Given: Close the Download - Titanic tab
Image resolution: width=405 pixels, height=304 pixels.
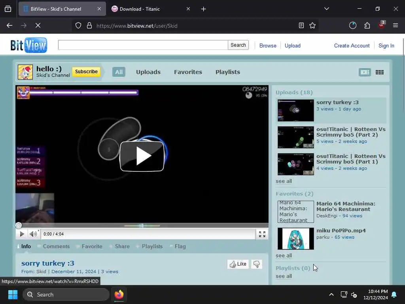Looking at the screenshot, I should tap(188, 9).
